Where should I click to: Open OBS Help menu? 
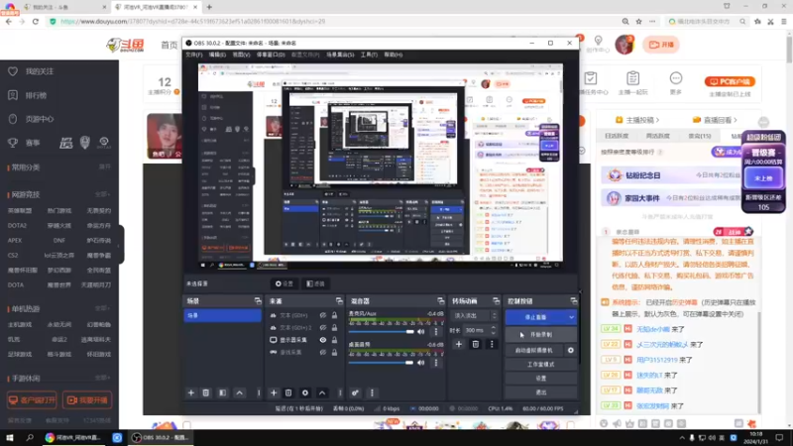[x=393, y=55]
